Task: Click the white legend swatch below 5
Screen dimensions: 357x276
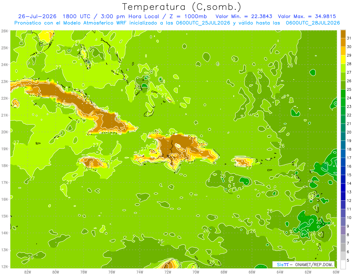Action: pyautogui.click(x=343, y=264)
